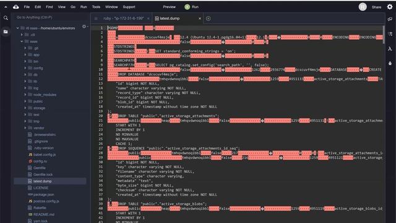The height and width of the screenshot is (223, 396).
Task: Open the Run menu in menu bar
Action: [x=84, y=7]
